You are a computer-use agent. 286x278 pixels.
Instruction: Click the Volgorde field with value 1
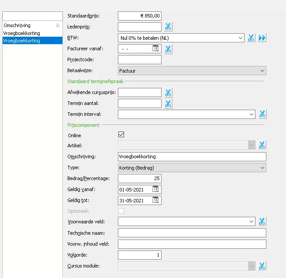point(140,255)
